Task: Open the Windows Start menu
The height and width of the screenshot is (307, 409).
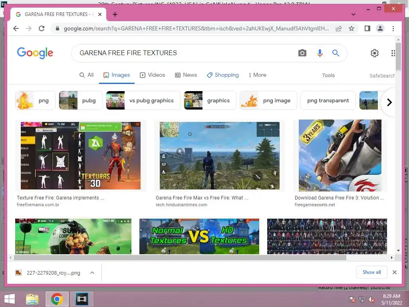Action: [10, 299]
